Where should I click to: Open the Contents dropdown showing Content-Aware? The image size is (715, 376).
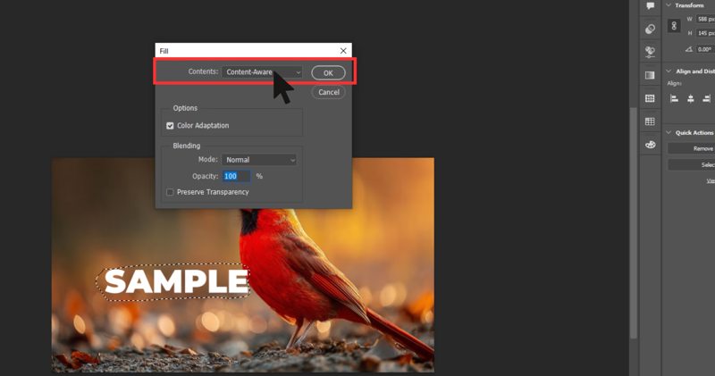pyautogui.click(x=262, y=71)
